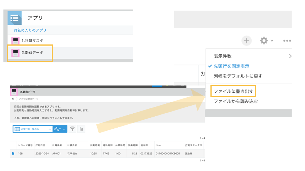Open the gear settings icon
This screenshot has width=305, height=171.
click(264, 41)
